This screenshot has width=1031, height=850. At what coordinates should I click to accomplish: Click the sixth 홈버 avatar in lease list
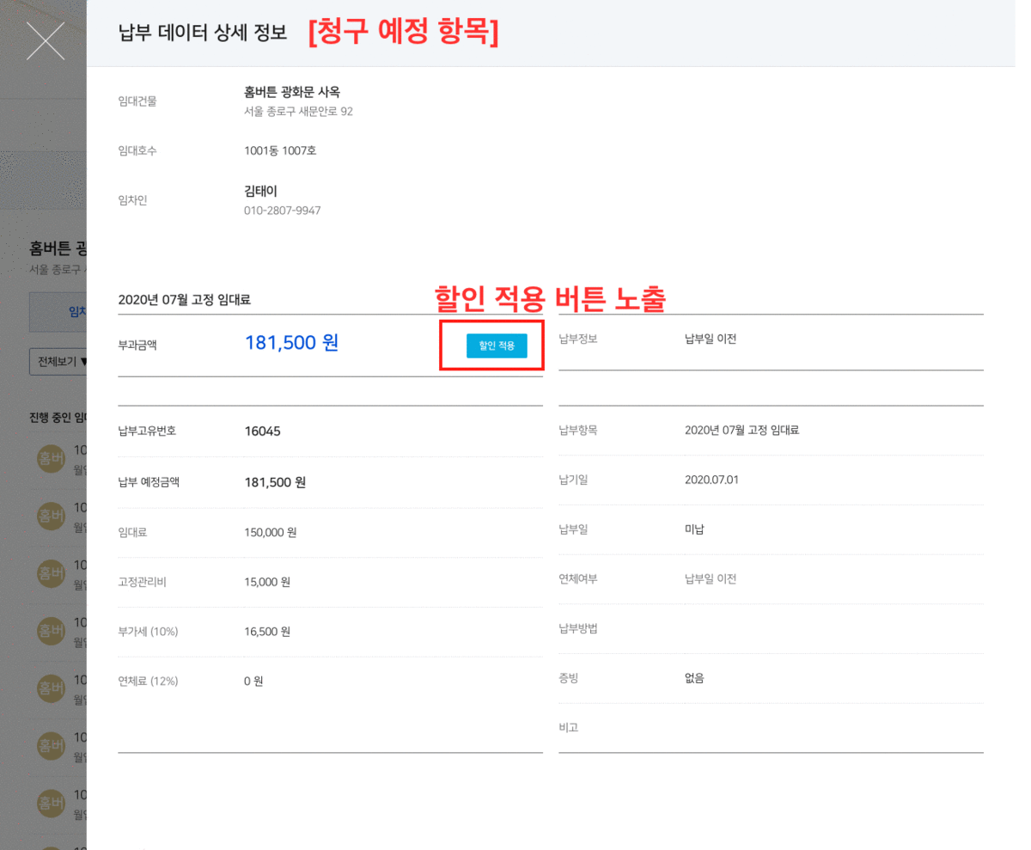click(x=52, y=746)
